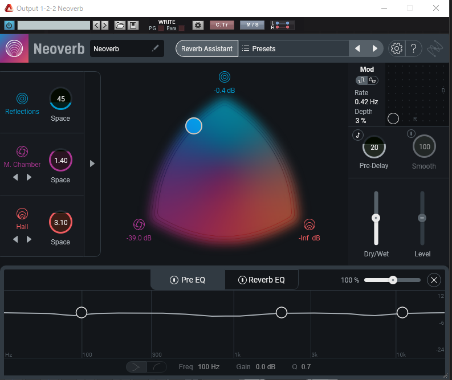The width and height of the screenshot is (452, 380).
Task: Toggle Pre-Delay tempo sync note icon
Action: pos(358,135)
